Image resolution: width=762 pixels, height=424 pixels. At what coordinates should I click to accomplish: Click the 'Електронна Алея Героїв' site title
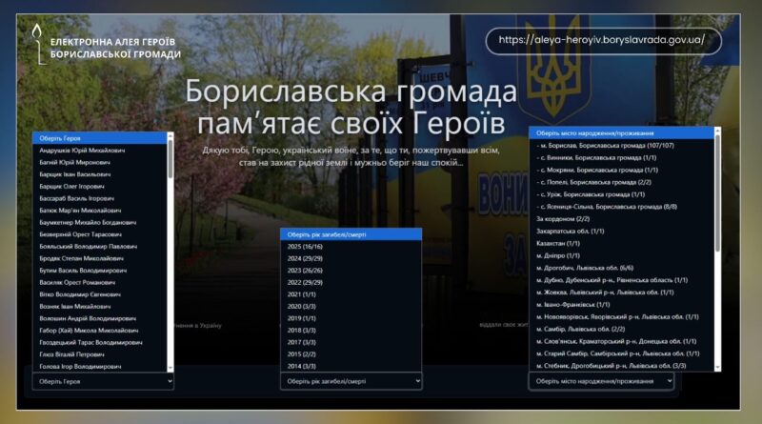[x=115, y=43]
